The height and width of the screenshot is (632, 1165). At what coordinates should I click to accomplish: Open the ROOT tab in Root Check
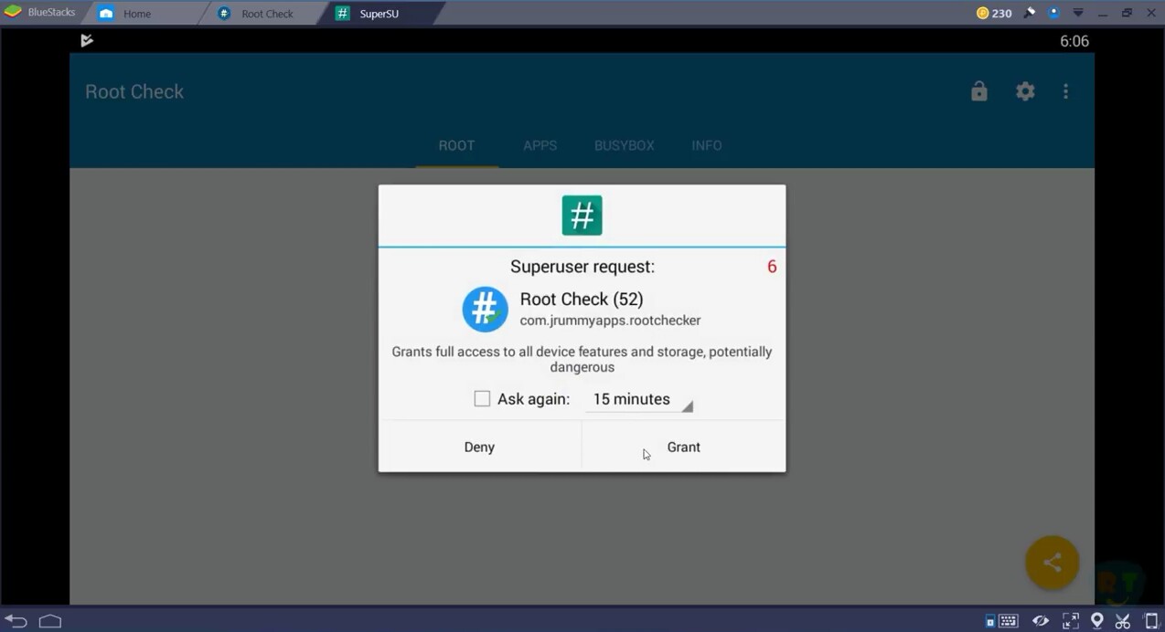pyautogui.click(x=456, y=145)
